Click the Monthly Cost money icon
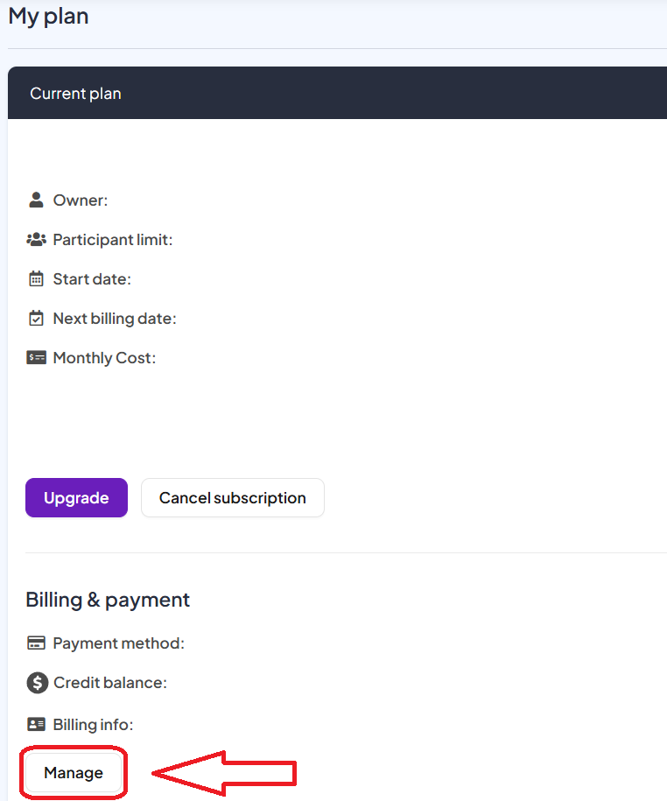Viewport: 667px width, 801px height. 36,358
